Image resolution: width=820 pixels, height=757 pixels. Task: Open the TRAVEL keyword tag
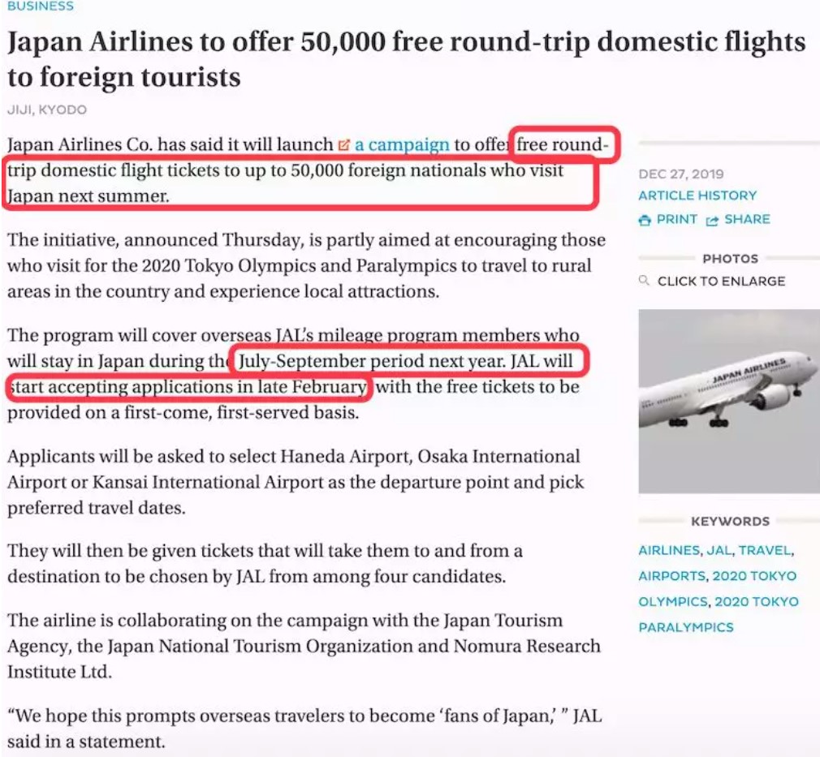pyautogui.click(x=764, y=550)
